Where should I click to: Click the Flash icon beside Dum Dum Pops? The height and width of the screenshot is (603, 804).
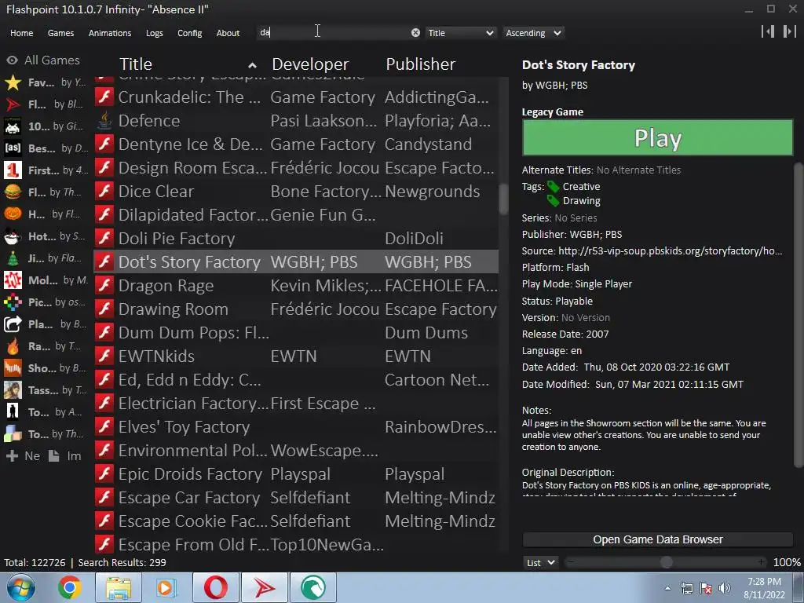[x=104, y=333]
